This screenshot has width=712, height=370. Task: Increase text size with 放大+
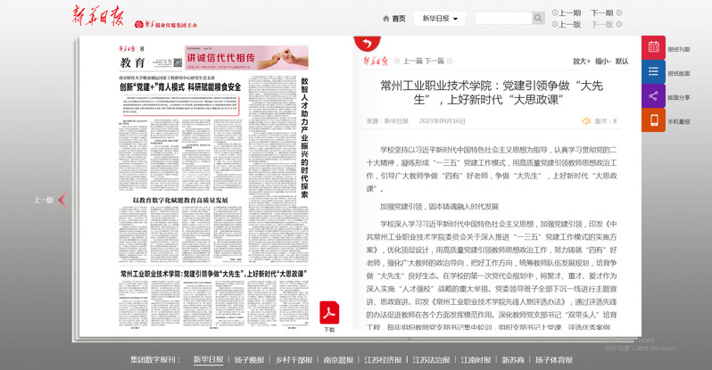[582, 62]
